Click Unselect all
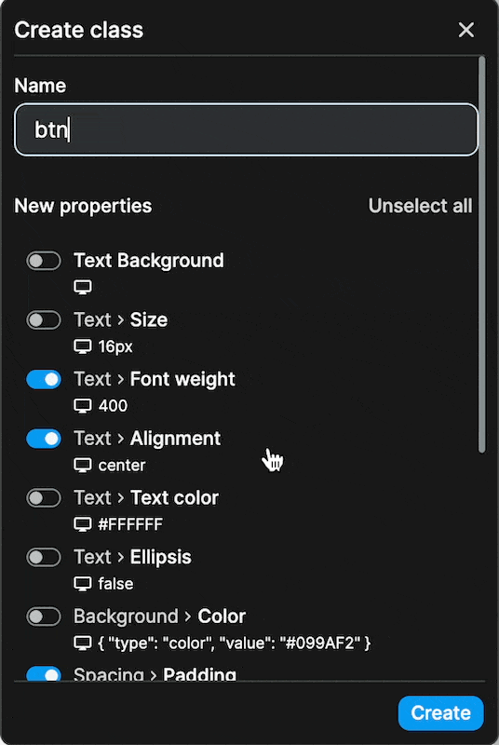The width and height of the screenshot is (499, 745). pyautogui.click(x=420, y=206)
